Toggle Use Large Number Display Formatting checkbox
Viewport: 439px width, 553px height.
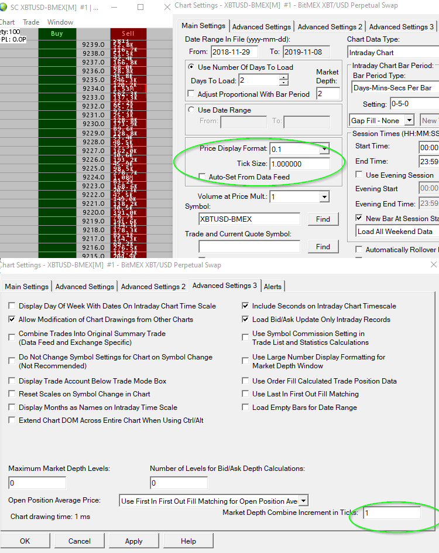point(245,361)
